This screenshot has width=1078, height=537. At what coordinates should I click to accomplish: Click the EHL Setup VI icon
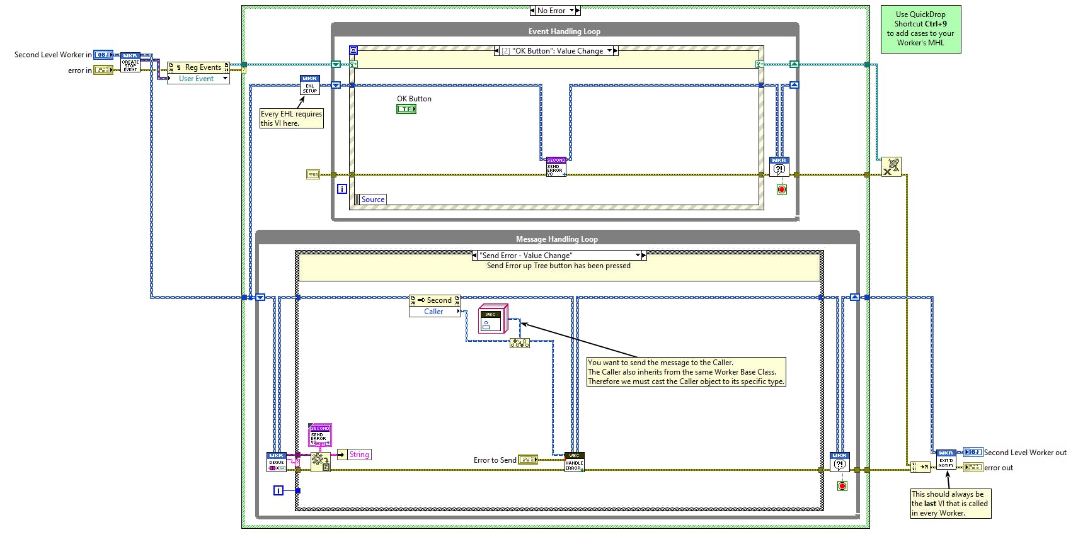[309, 85]
